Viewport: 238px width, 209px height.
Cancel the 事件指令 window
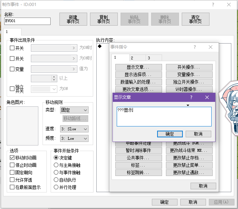[x=203, y=186]
